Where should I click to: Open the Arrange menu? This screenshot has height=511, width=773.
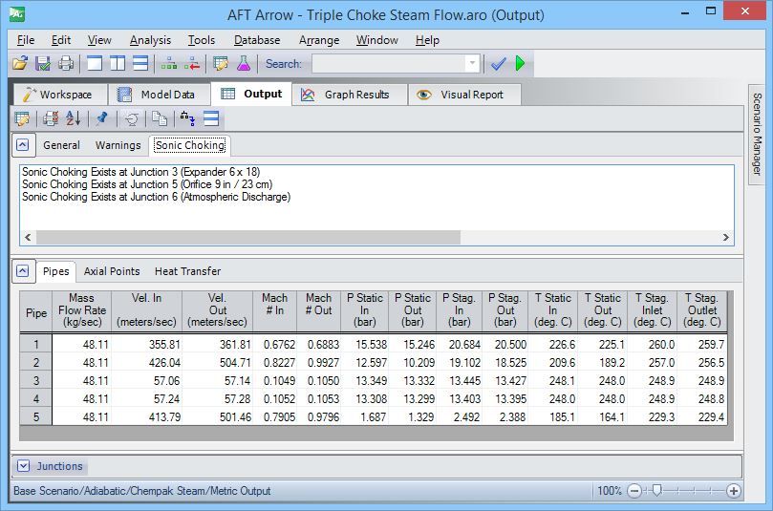point(319,40)
